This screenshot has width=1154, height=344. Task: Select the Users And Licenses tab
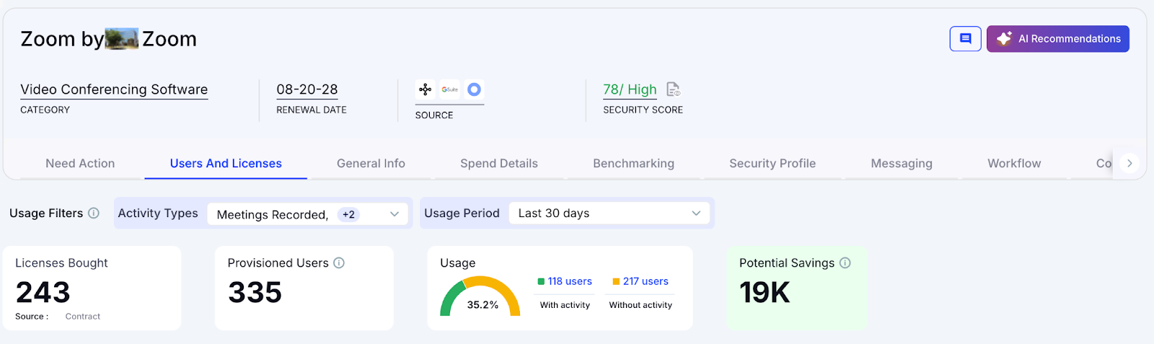226,164
